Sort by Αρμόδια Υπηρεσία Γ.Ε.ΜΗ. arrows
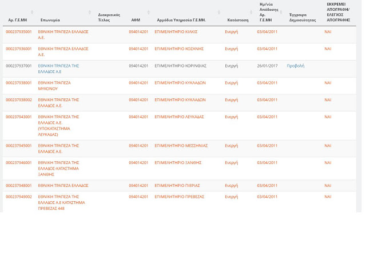366x264 pixels. [x=219, y=12]
